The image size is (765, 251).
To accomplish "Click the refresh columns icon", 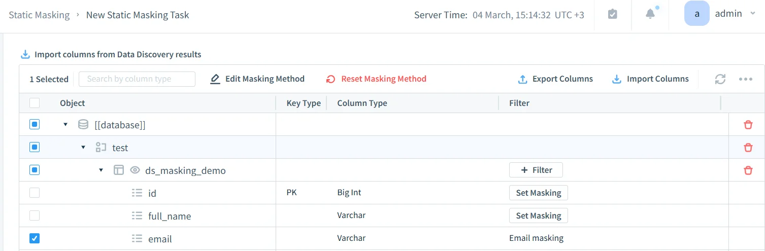I will point(720,79).
